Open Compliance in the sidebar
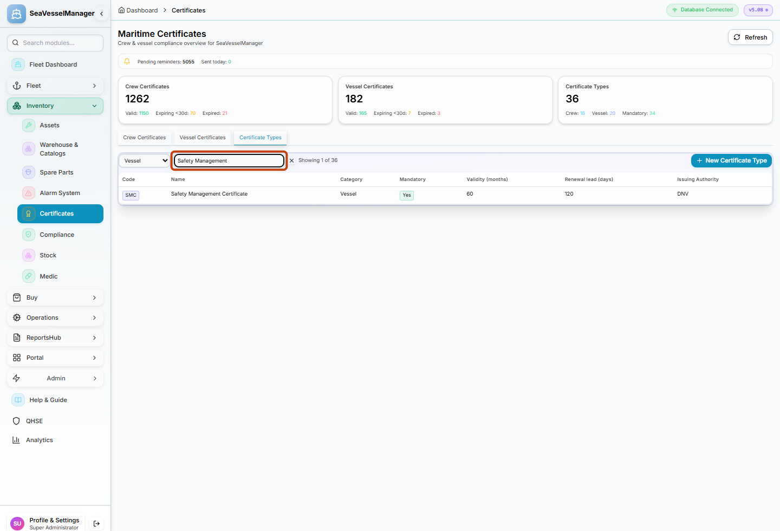The width and height of the screenshot is (780, 531). coord(60,235)
